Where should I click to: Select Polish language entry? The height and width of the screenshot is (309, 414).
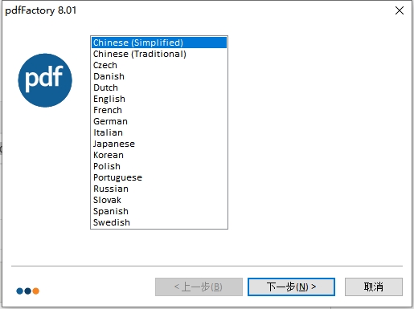(159, 166)
